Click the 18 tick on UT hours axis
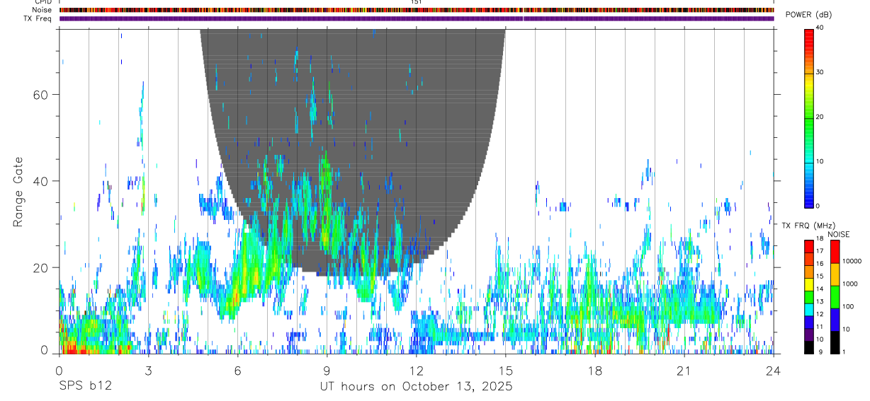This screenshot has width=870, height=401. [595, 371]
